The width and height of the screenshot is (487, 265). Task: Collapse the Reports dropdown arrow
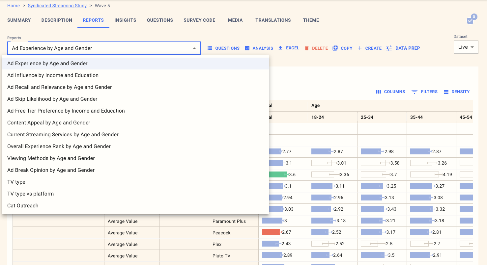194,48
